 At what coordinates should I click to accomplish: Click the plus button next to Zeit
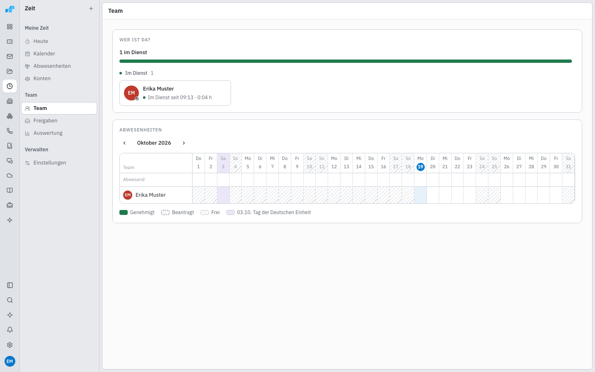(x=91, y=8)
